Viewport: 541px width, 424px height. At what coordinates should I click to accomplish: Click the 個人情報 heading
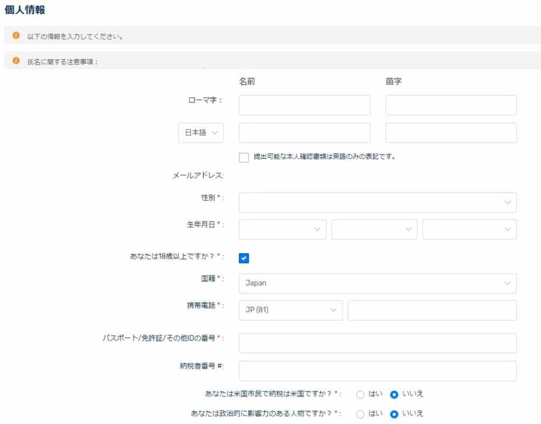(x=25, y=9)
